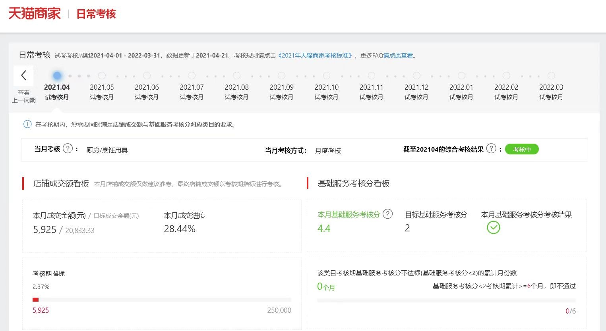
Task: Open help icon next to 本月基础服务考核分
Action: click(387, 214)
